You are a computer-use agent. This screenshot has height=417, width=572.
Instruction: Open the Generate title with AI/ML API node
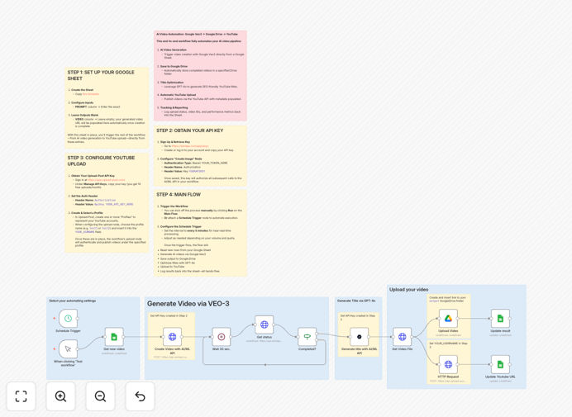click(x=360, y=337)
